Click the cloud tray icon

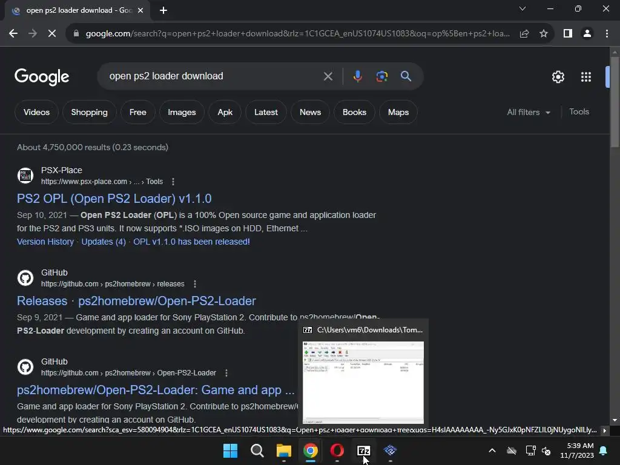coord(512,450)
